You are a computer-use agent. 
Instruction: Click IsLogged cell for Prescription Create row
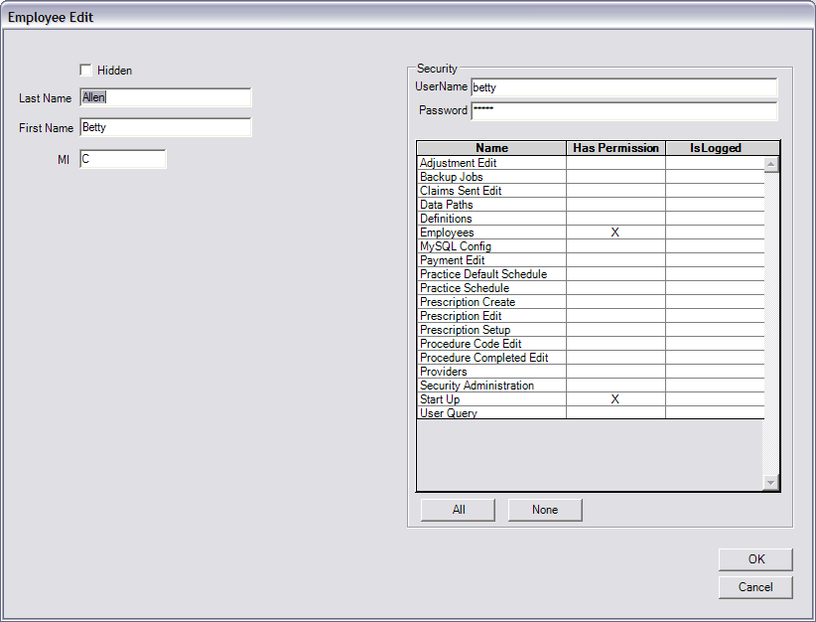pyautogui.click(x=715, y=302)
